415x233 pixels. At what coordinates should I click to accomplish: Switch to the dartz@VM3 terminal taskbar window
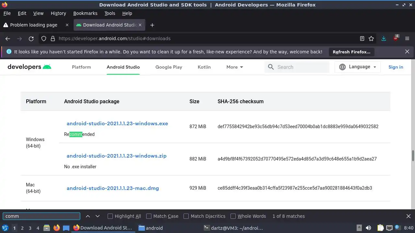[234, 228]
